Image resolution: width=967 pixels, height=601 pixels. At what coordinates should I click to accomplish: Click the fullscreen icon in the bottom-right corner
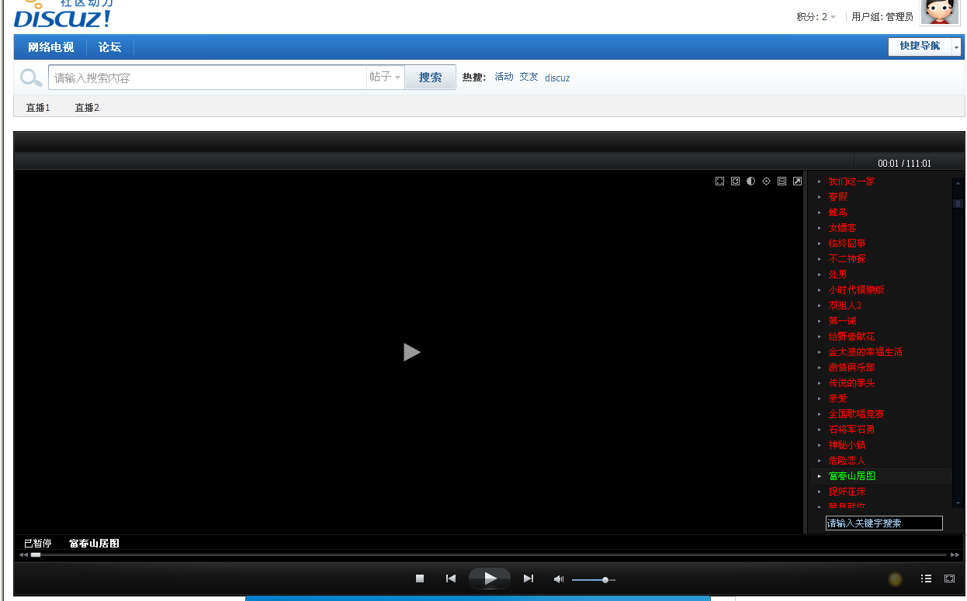[949, 579]
